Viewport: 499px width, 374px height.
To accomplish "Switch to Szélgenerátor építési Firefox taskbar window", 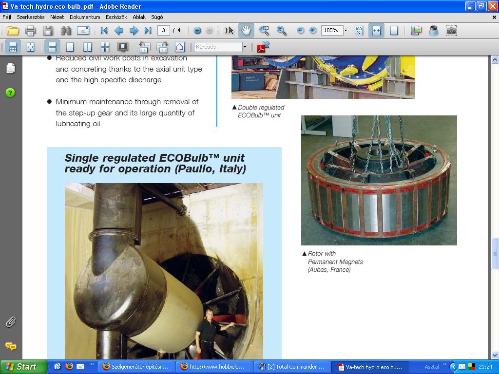I will [136, 367].
